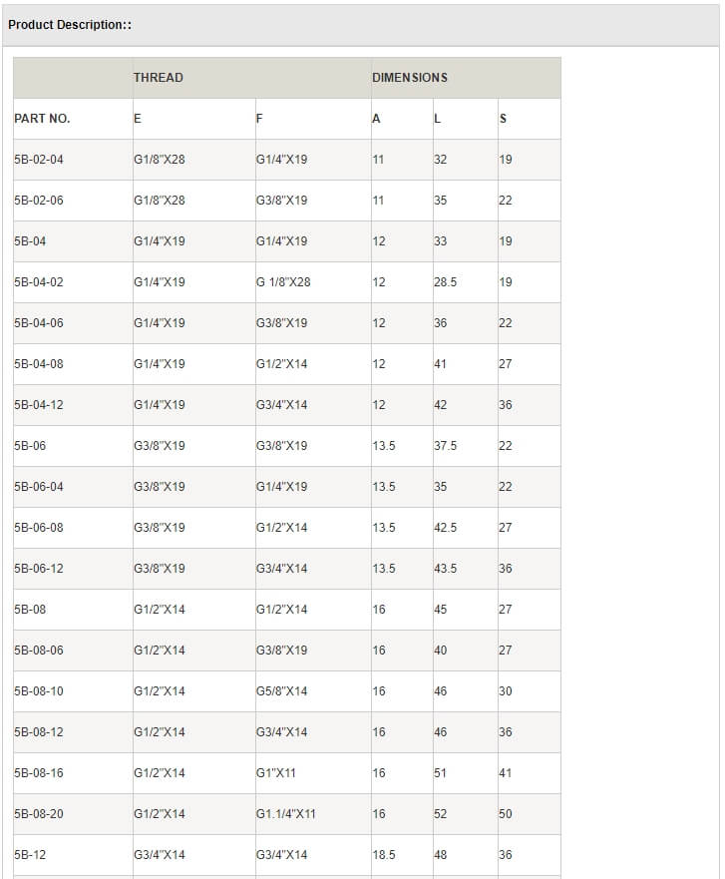This screenshot has height=879, width=725.
Task: Select part number 5B-12
Action: 30,855
